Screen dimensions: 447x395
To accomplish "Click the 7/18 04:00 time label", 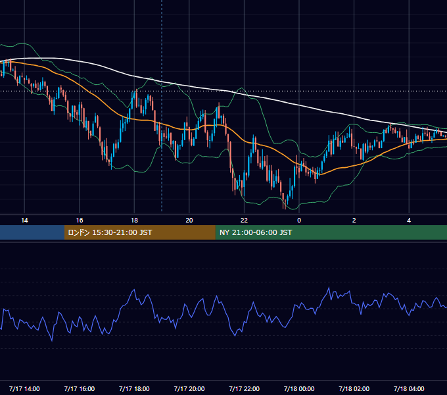I will click(x=409, y=388).
